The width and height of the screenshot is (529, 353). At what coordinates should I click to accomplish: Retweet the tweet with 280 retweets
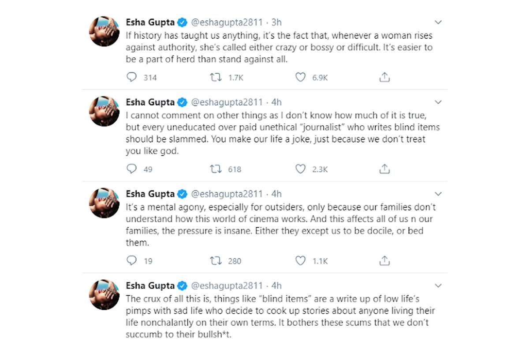point(216,261)
